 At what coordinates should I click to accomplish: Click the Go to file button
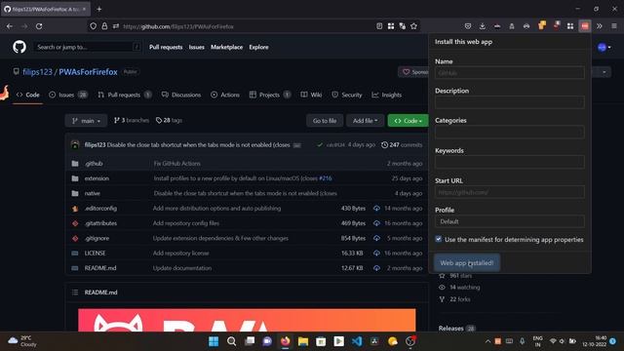(x=325, y=121)
